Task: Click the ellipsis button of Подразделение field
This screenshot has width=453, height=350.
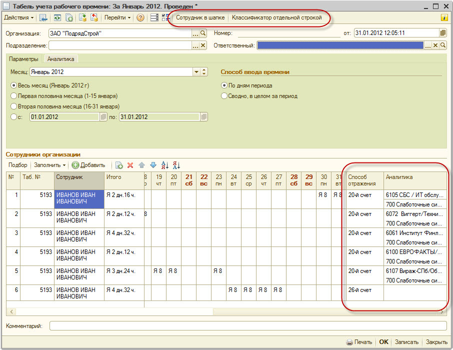Action: pyautogui.click(x=195, y=45)
